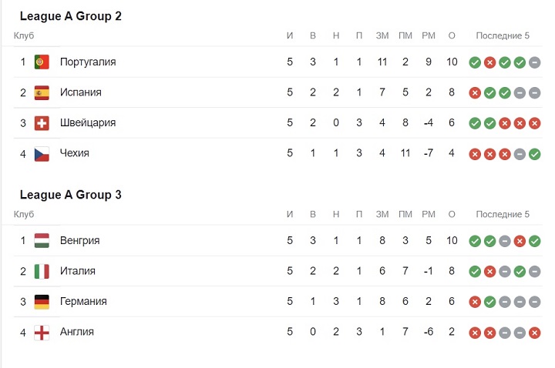The image size is (555, 368).
Task: Click the Germany flag icon
Action: (42, 302)
